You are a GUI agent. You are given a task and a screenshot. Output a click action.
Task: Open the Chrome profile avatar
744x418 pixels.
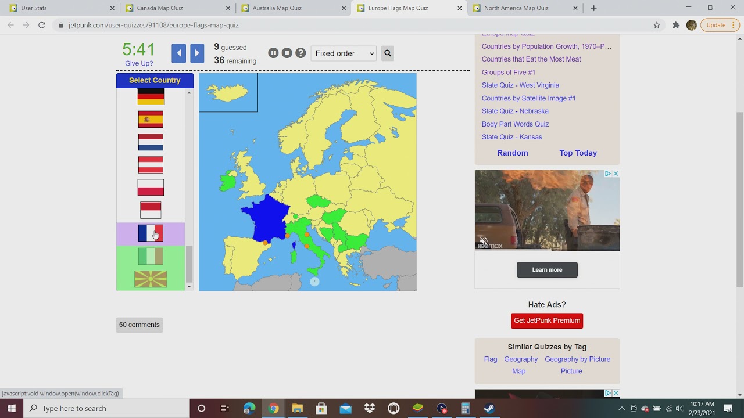pos(691,25)
